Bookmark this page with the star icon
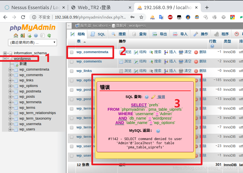The image size is (243, 173). click(141, 17)
